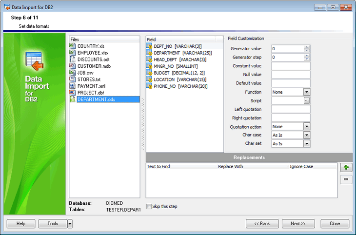Click the PHONE_NO field icon
The image size is (356, 235).
click(x=149, y=86)
